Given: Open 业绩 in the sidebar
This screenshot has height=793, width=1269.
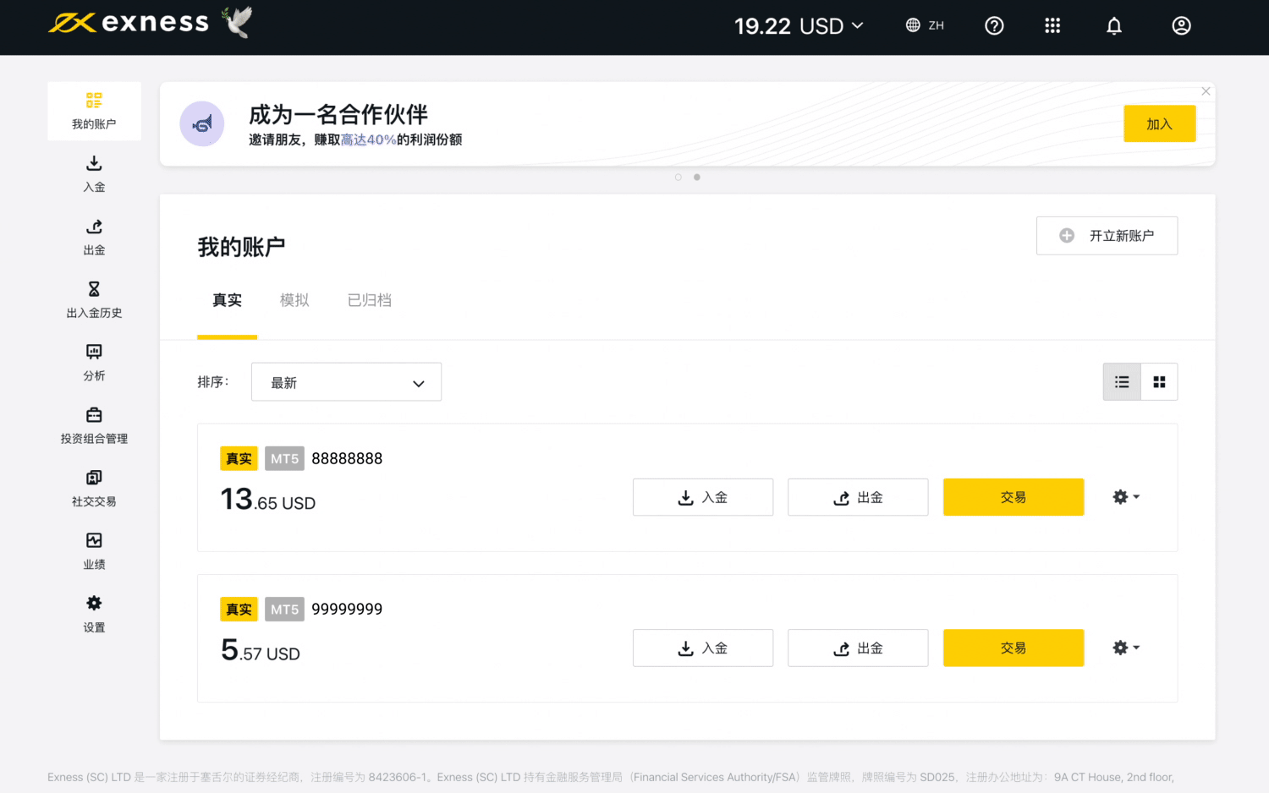Looking at the screenshot, I should click(94, 550).
